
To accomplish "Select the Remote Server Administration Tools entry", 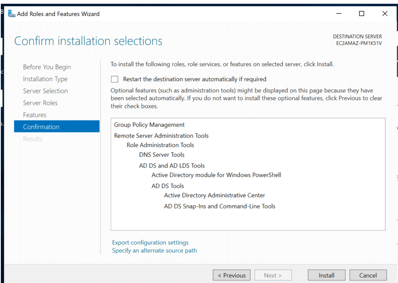I will pos(161,136).
